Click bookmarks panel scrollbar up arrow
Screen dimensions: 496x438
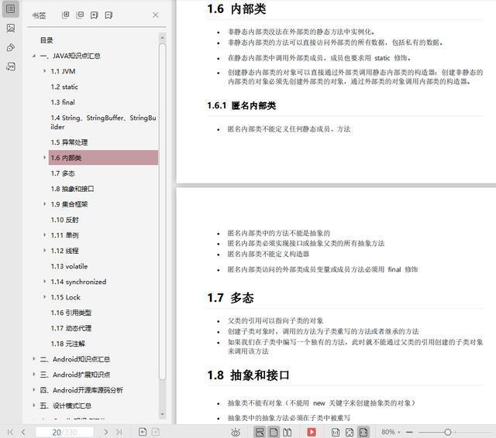click(162, 38)
